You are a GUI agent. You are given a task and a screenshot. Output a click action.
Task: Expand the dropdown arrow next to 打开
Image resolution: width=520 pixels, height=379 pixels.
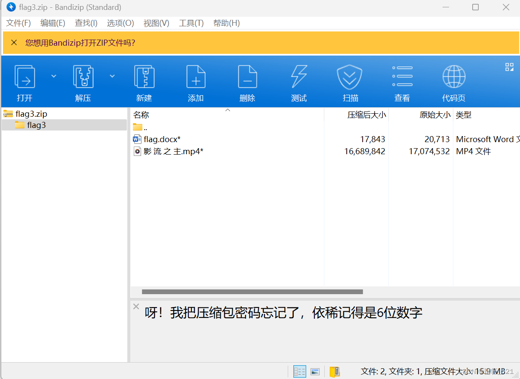54,76
